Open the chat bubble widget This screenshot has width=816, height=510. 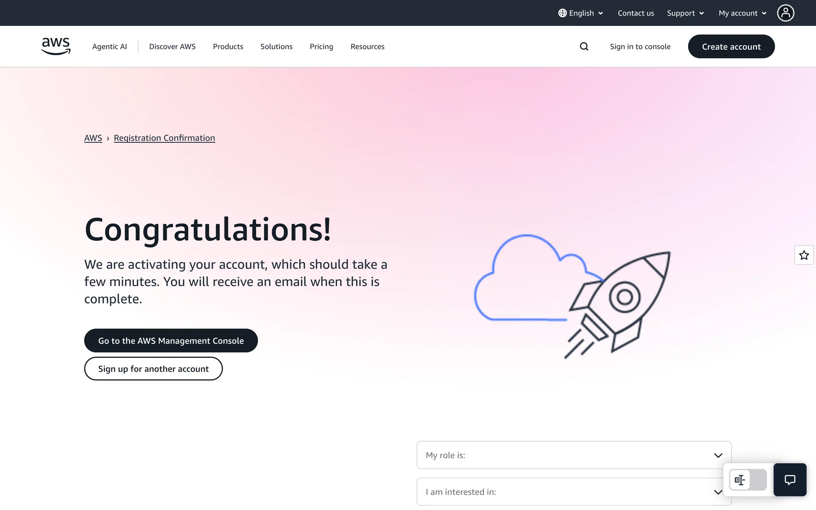tap(790, 480)
